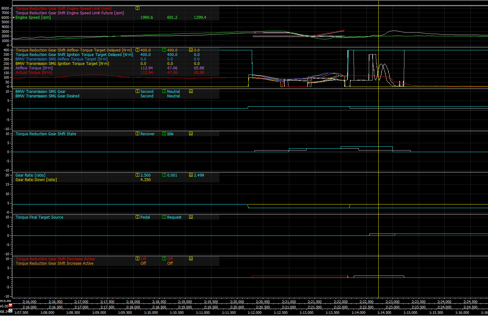The image size is (488, 316).
Task: Click Torque Reduction Gear Shift Increase Active label
Action: click(x=55, y=263)
